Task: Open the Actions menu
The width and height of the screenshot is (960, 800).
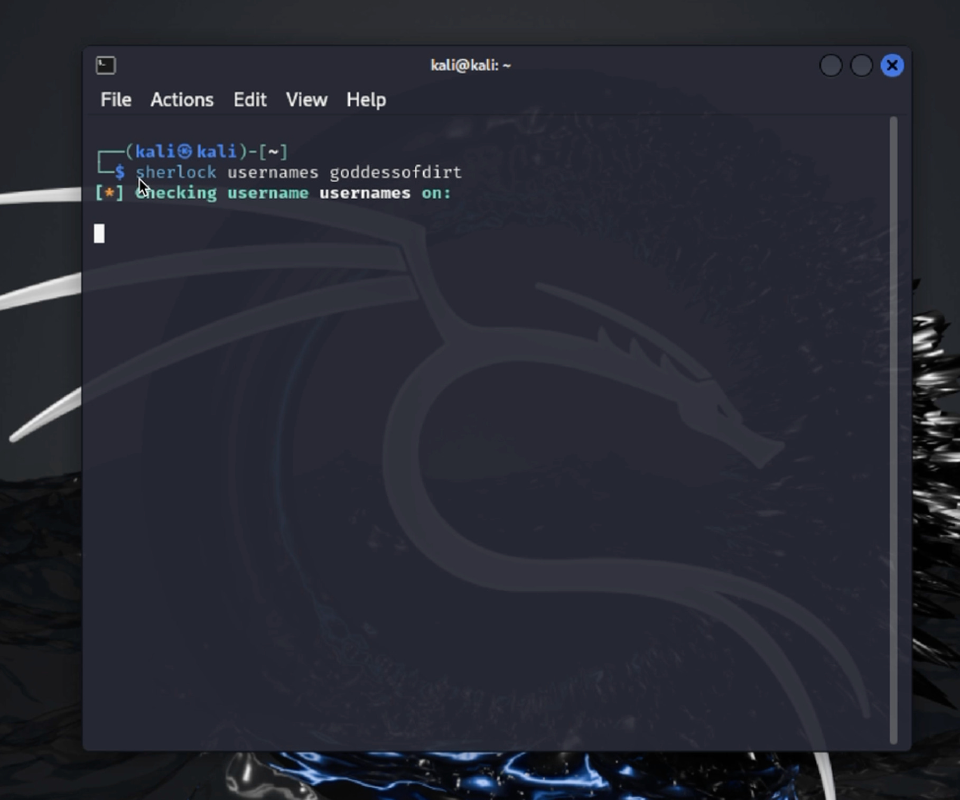Action: click(182, 100)
